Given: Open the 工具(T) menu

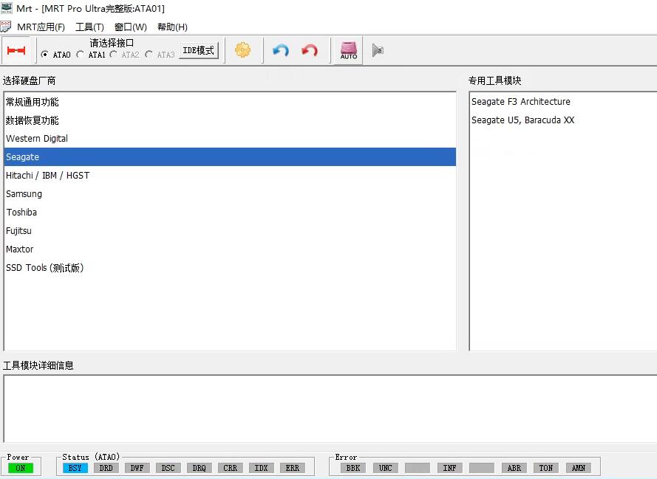Looking at the screenshot, I should click(x=89, y=27).
